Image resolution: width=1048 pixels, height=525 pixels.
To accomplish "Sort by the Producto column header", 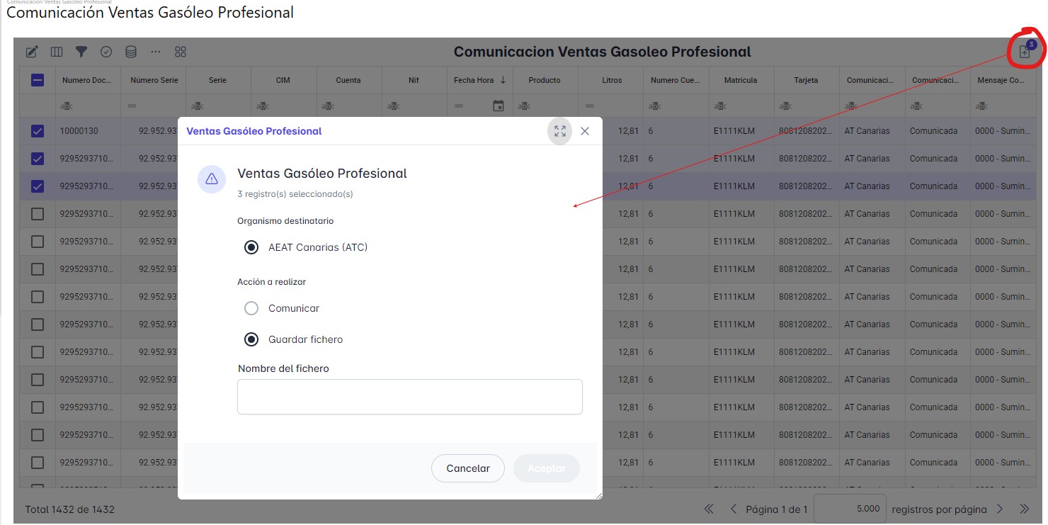I will click(545, 80).
